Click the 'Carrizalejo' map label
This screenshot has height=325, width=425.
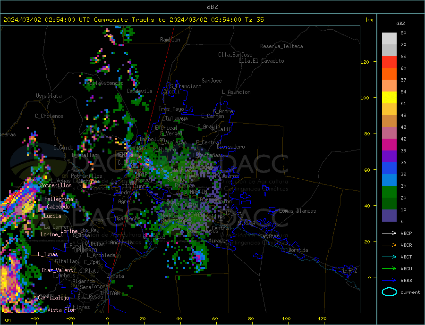point(53,298)
